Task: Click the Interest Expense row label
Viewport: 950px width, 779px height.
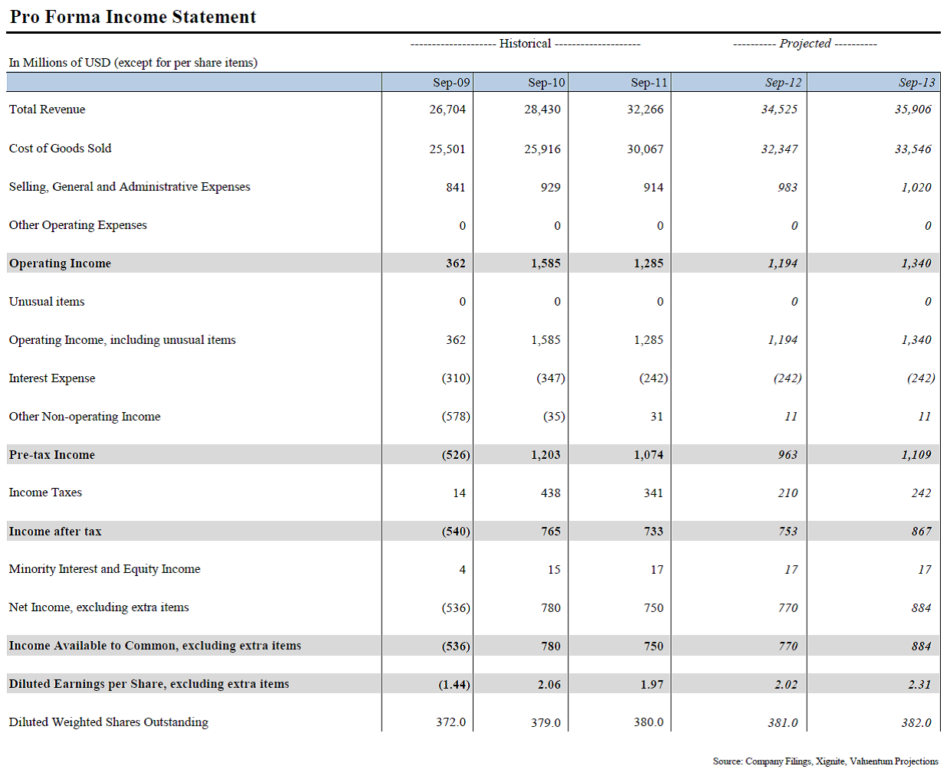Action: coord(52,378)
